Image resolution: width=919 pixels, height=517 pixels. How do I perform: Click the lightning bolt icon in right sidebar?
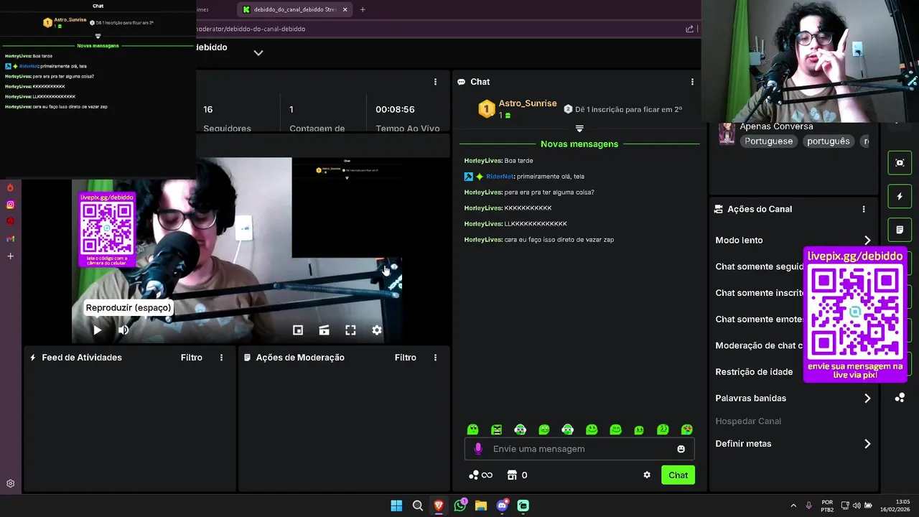(x=900, y=196)
